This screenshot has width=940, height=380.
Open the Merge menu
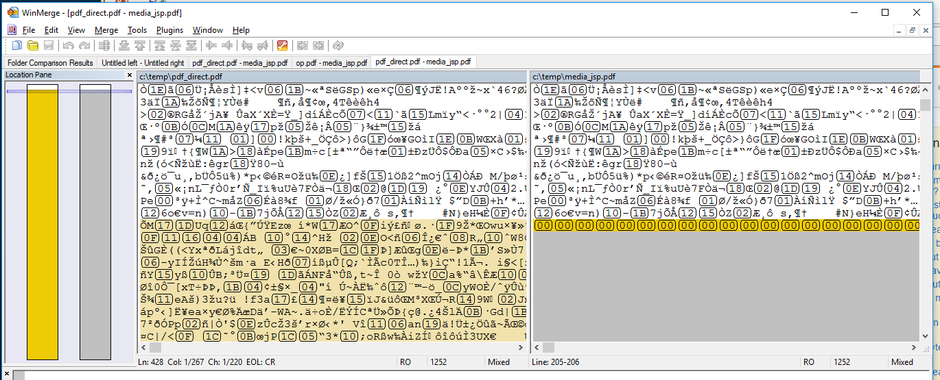click(x=106, y=30)
